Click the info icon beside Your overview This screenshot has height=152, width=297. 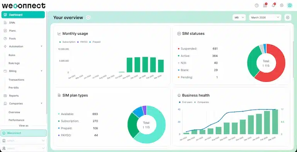pos(88,18)
